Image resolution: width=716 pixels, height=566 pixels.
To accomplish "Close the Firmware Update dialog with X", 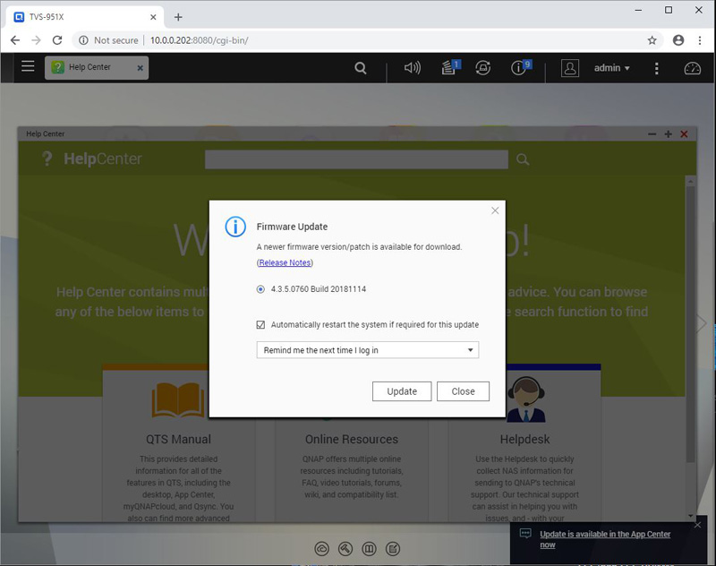I will click(495, 210).
